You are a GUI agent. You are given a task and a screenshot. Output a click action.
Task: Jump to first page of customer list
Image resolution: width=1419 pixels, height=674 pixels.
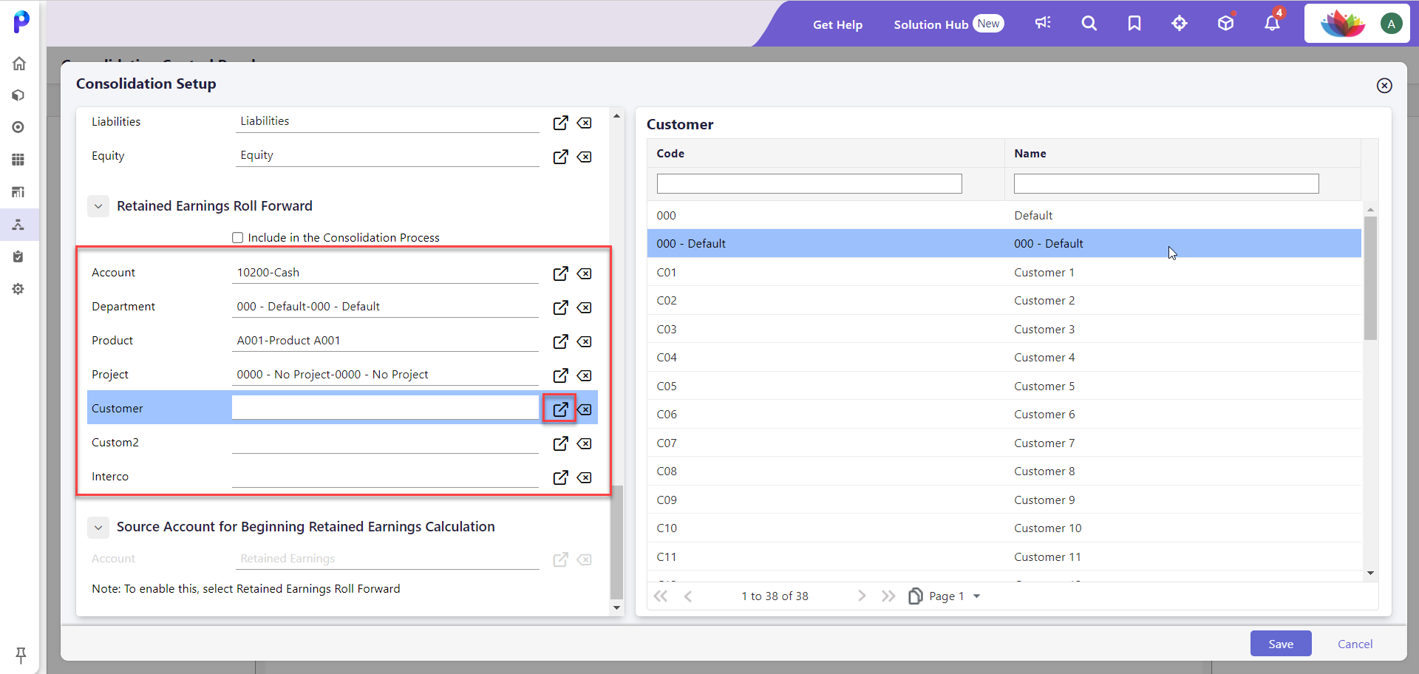661,596
